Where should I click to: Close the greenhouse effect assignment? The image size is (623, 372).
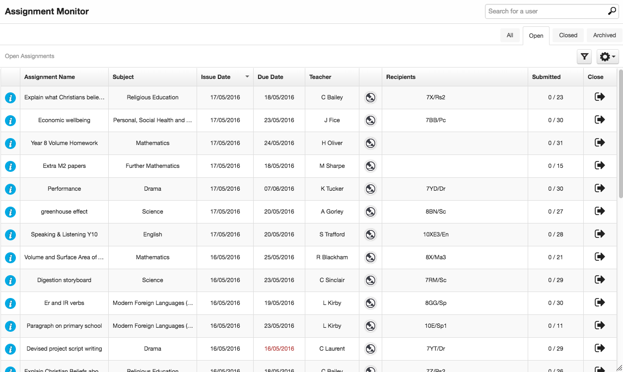tap(600, 211)
